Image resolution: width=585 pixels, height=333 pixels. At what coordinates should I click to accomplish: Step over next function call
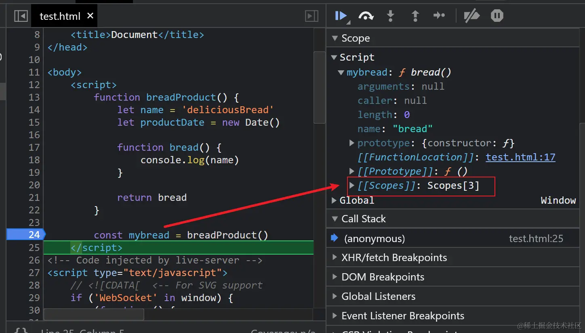click(x=366, y=16)
